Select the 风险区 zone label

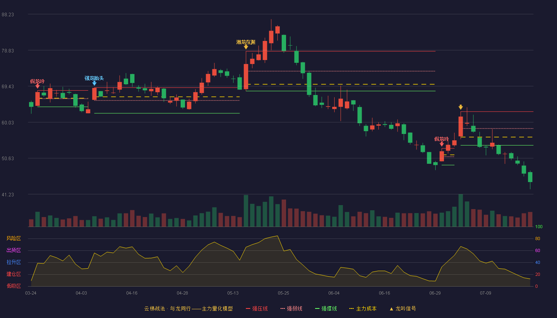pos(14,238)
